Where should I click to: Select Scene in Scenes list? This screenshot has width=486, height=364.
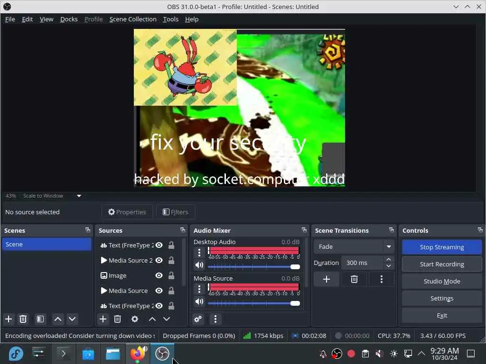click(x=47, y=244)
